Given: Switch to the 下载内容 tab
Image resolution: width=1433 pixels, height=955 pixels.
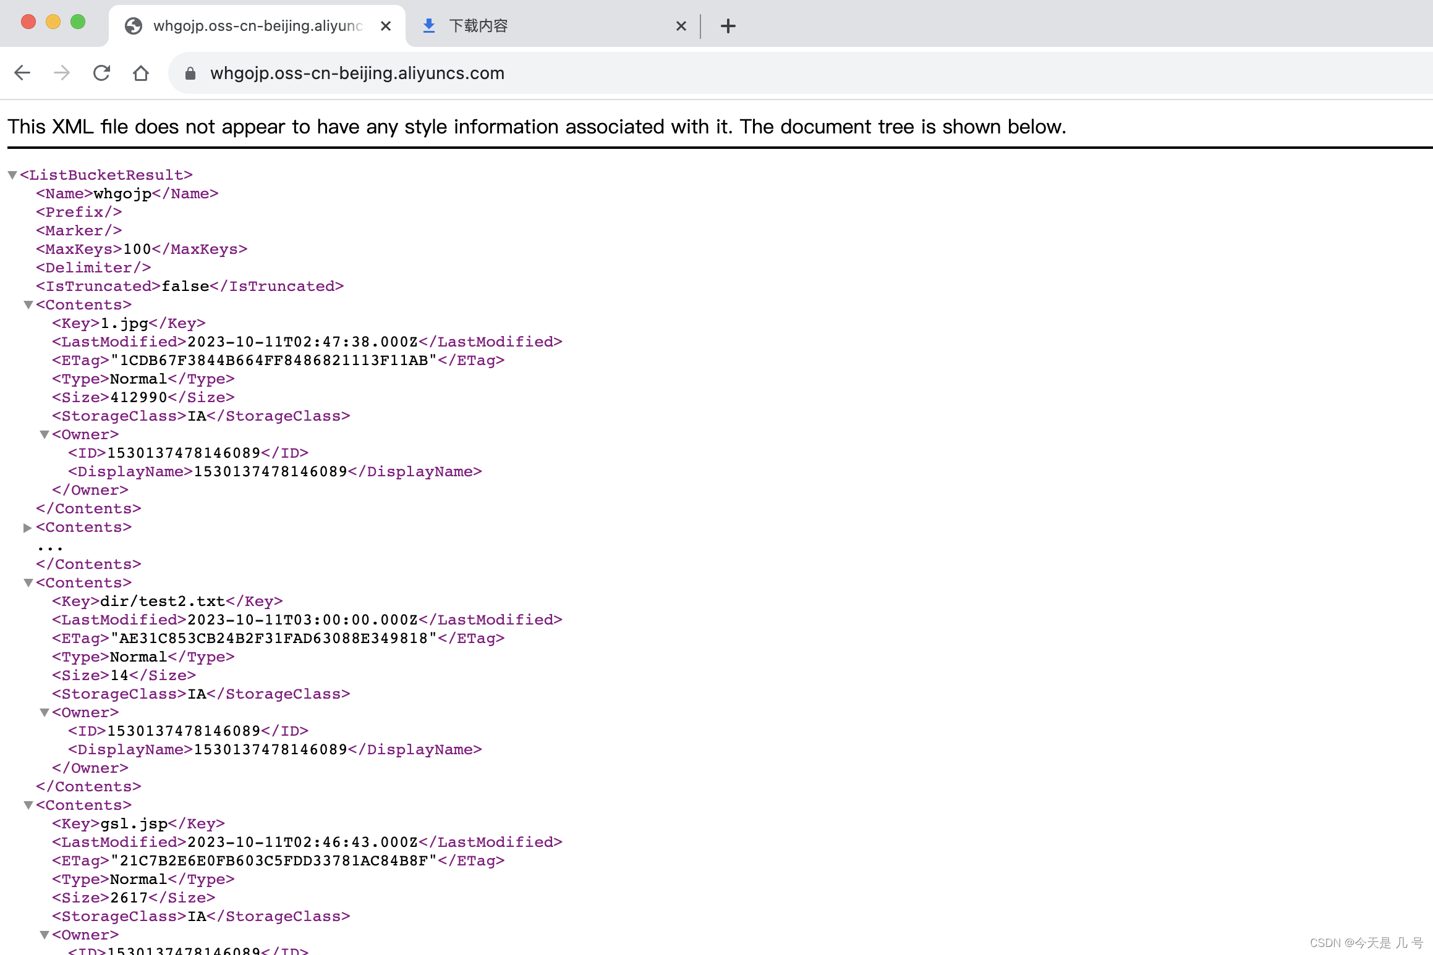Looking at the screenshot, I should pos(553,26).
